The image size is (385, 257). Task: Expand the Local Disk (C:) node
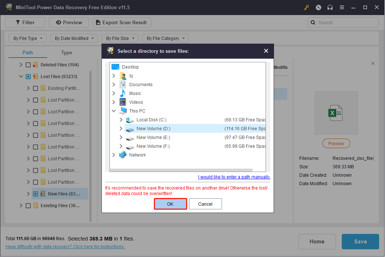[x=121, y=120]
